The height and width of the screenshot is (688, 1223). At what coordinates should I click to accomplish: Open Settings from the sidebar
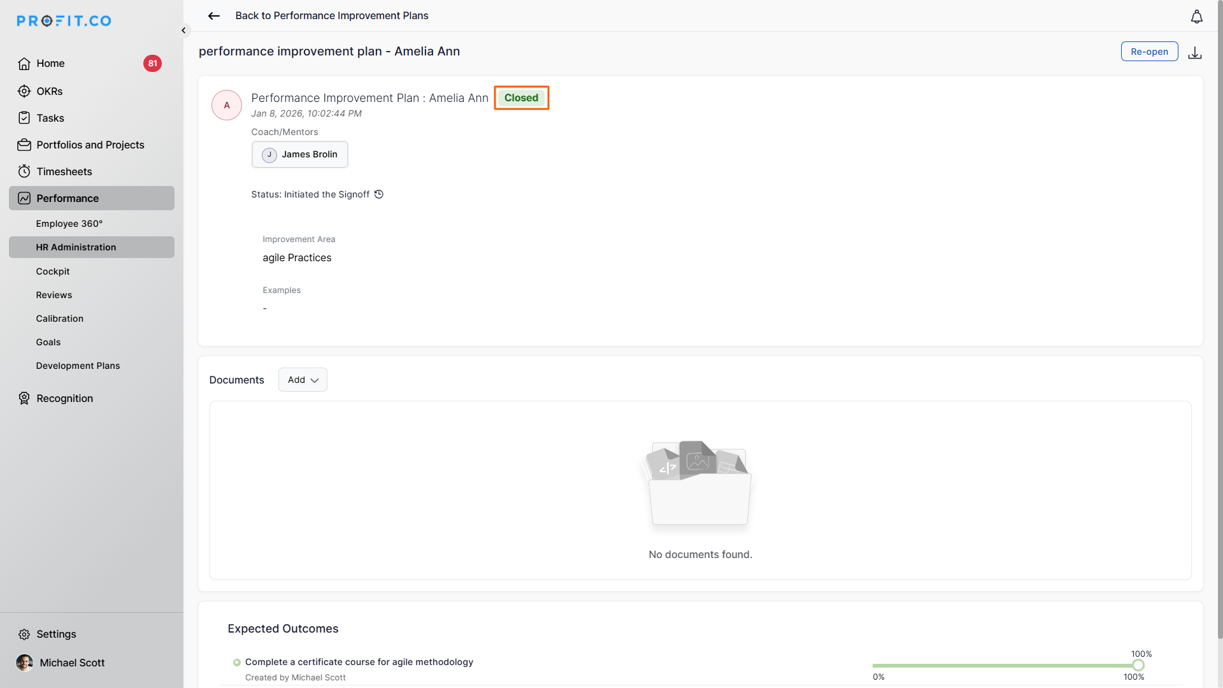(x=56, y=634)
